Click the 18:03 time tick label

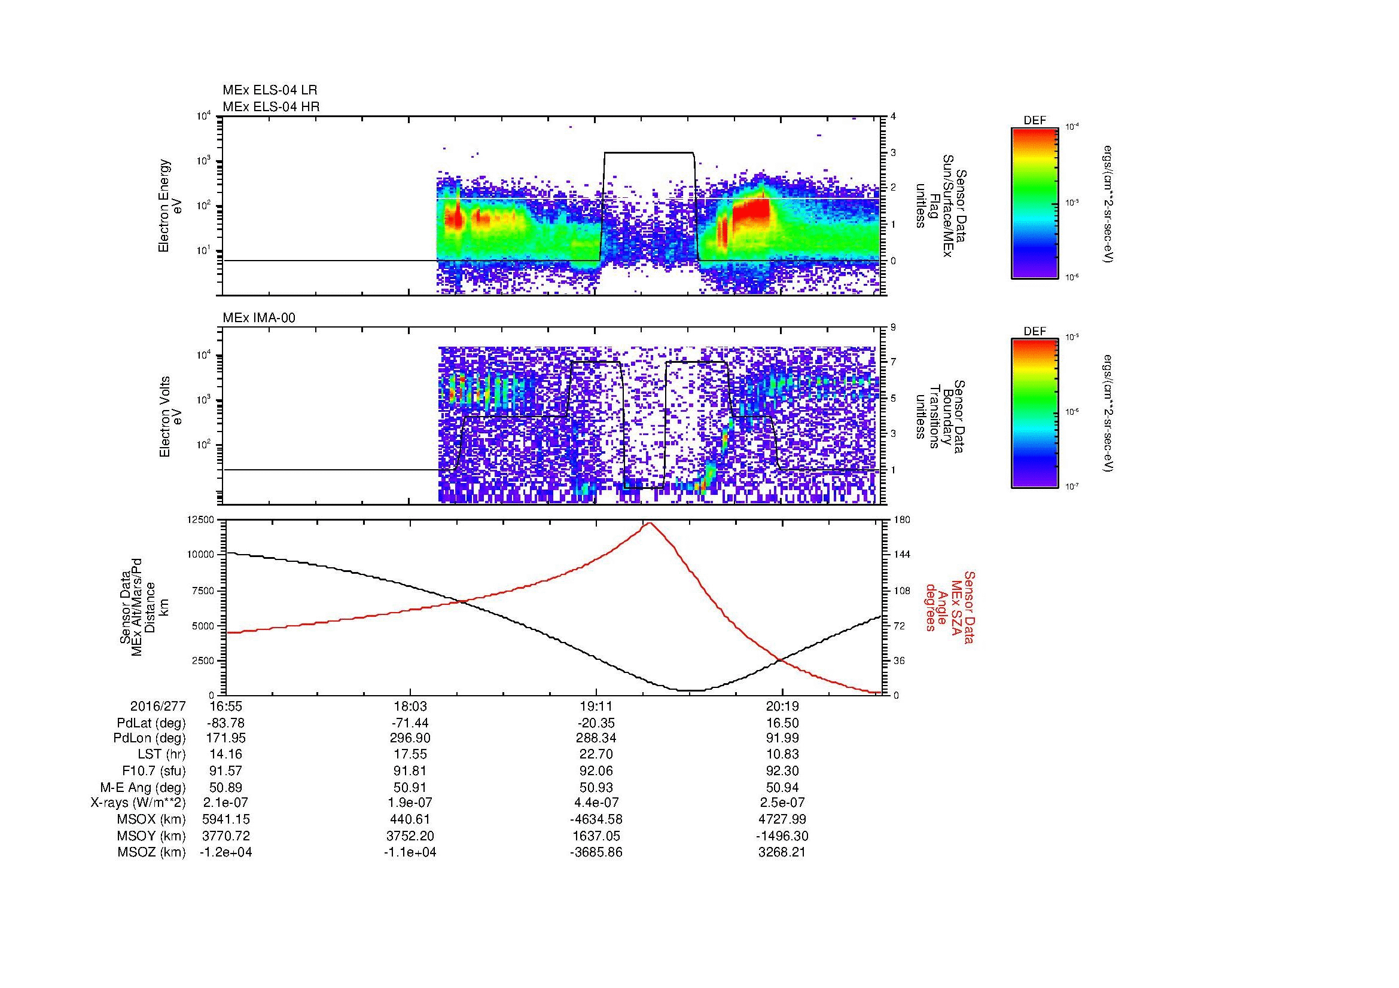(x=410, y=706)
